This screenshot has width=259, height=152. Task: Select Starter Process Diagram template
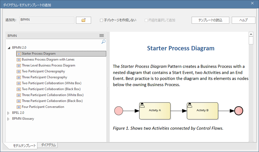61,53
